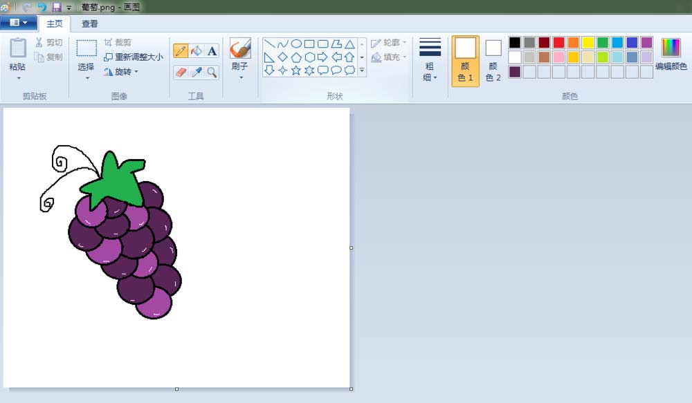Choose the Left arrow shape
Screen dimensions: 692x403
coord(336,57)
